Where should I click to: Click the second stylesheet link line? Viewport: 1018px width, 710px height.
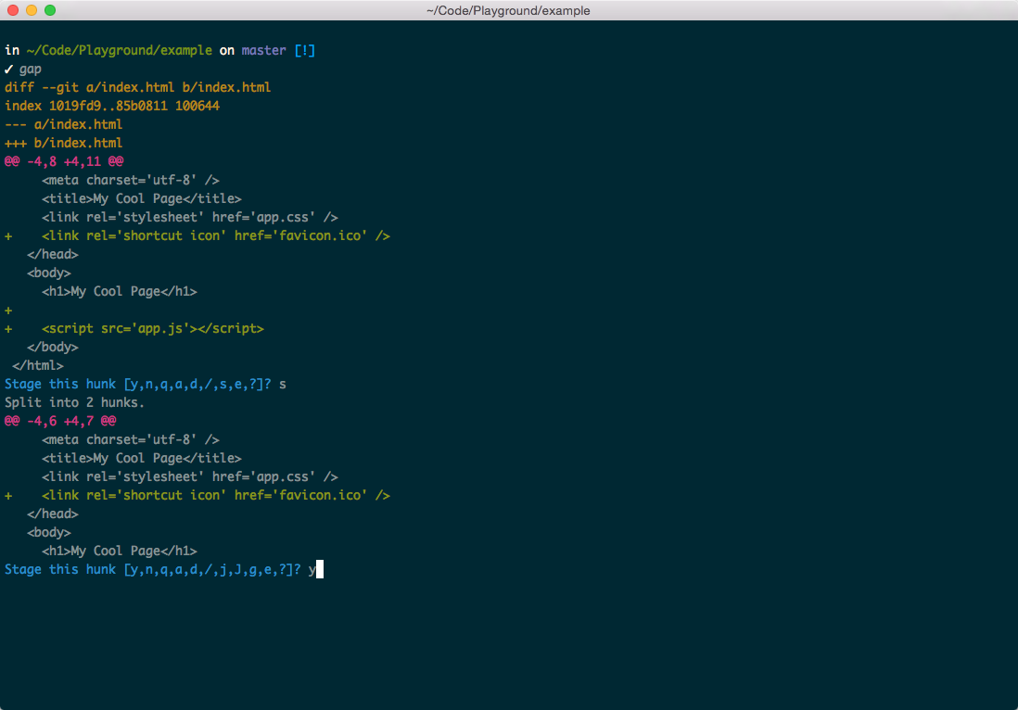point(189,477)
